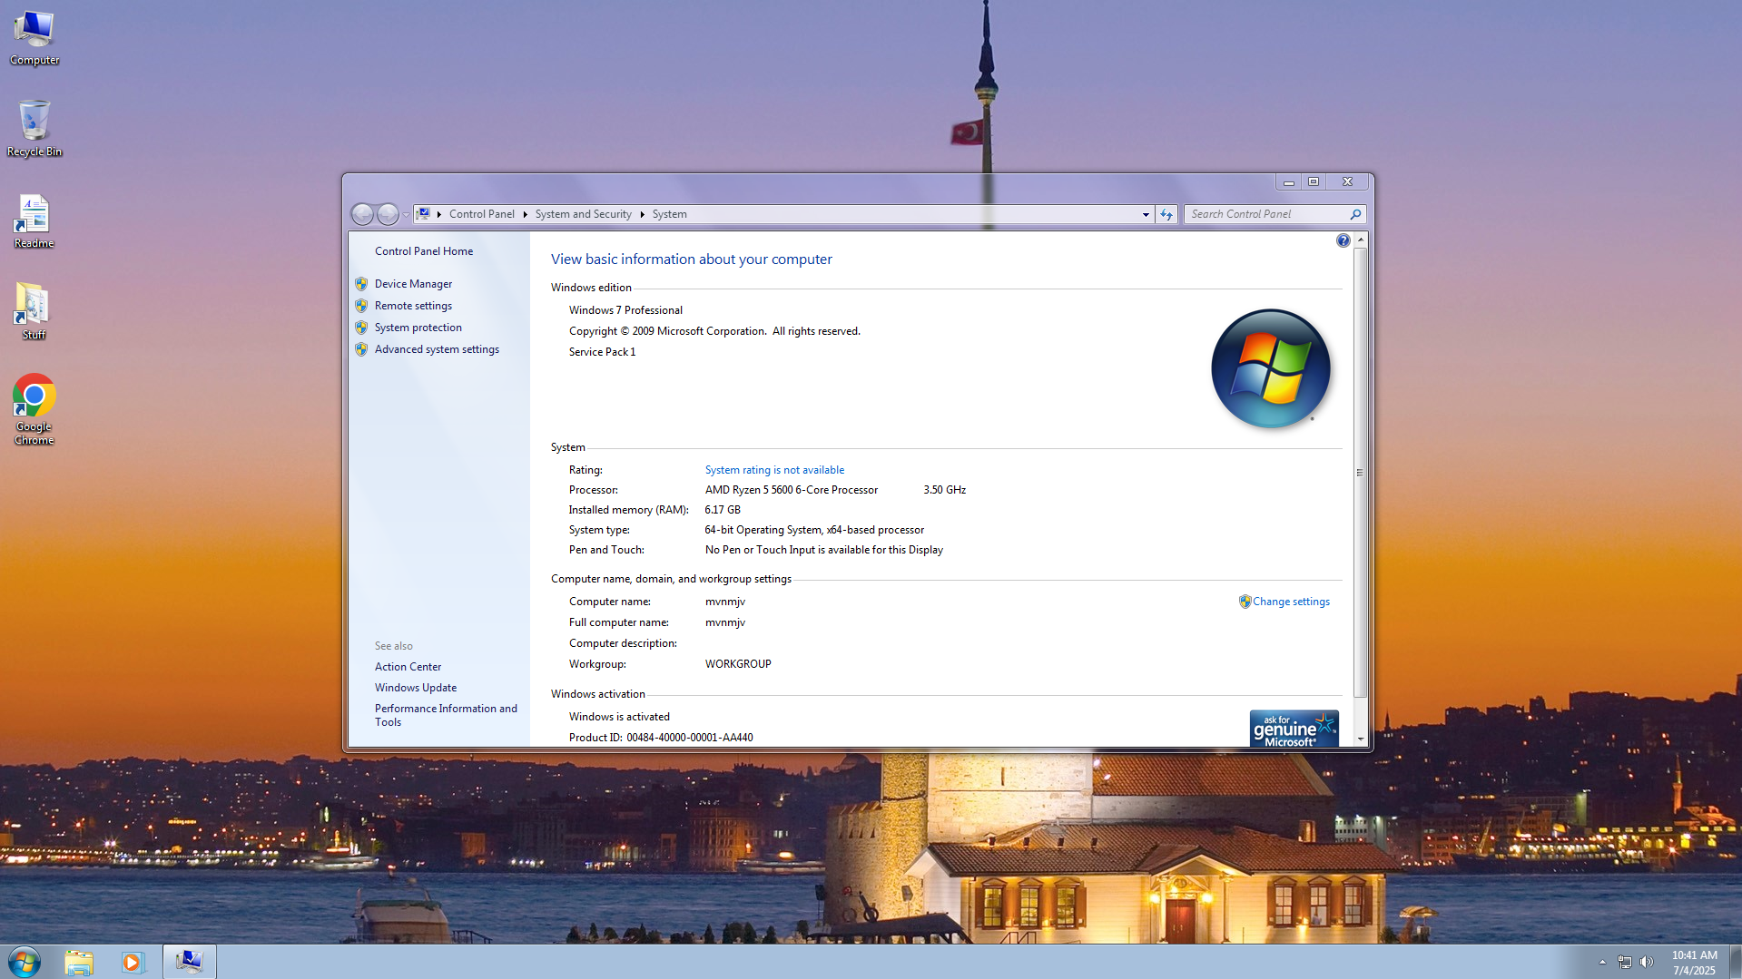Expand the arrow after Control Panel breadcrumb
Viewport: 1742px width, 979px height.
pos(525,214)
